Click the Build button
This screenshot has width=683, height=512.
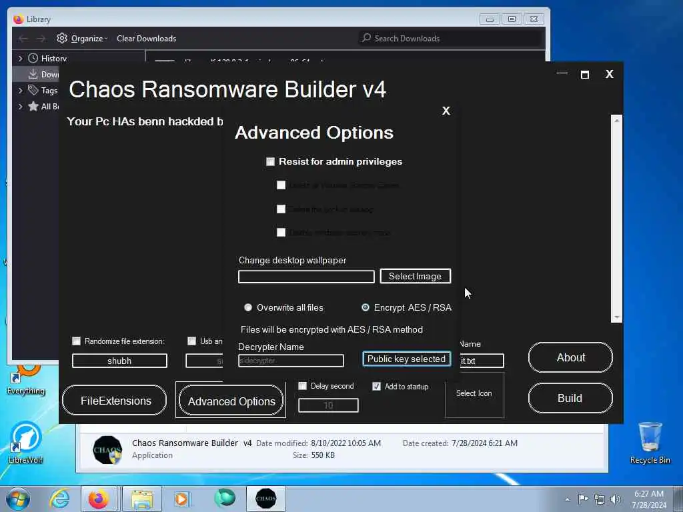tap(571, 398)
